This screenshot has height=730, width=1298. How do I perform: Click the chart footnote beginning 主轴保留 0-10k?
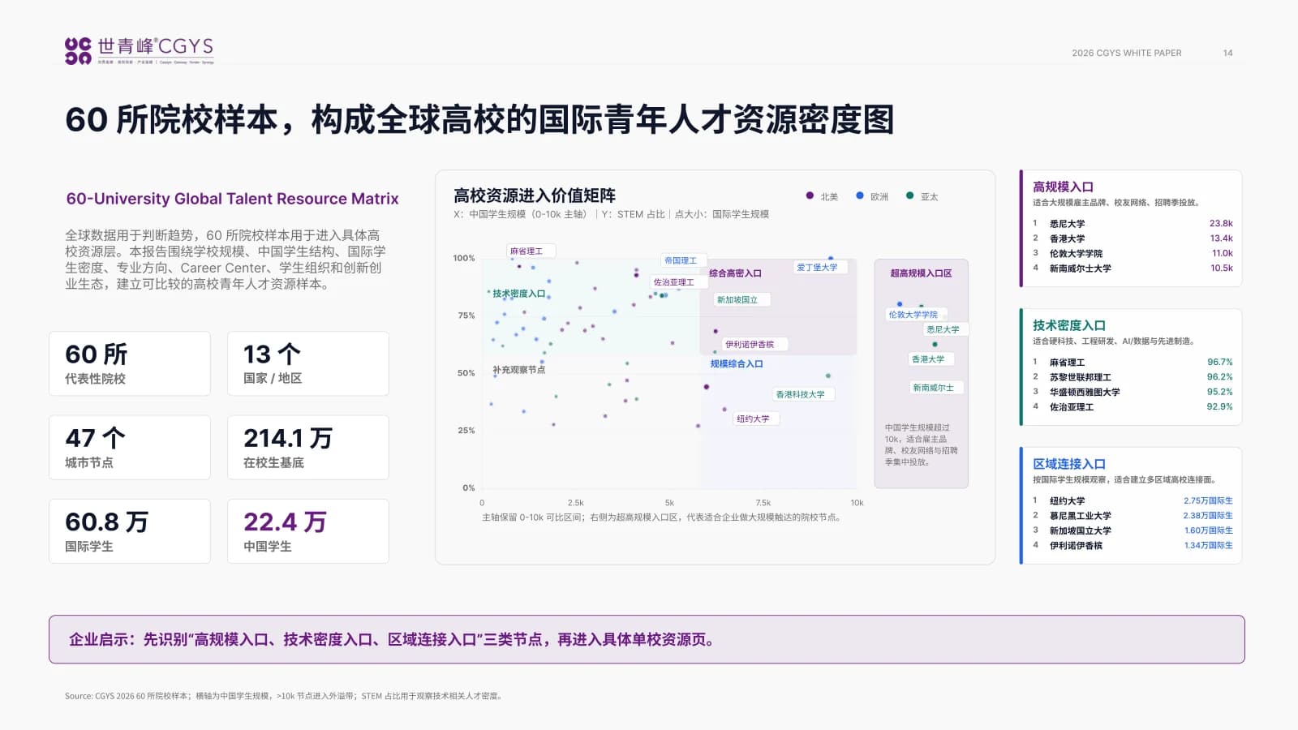coord(662,517)
